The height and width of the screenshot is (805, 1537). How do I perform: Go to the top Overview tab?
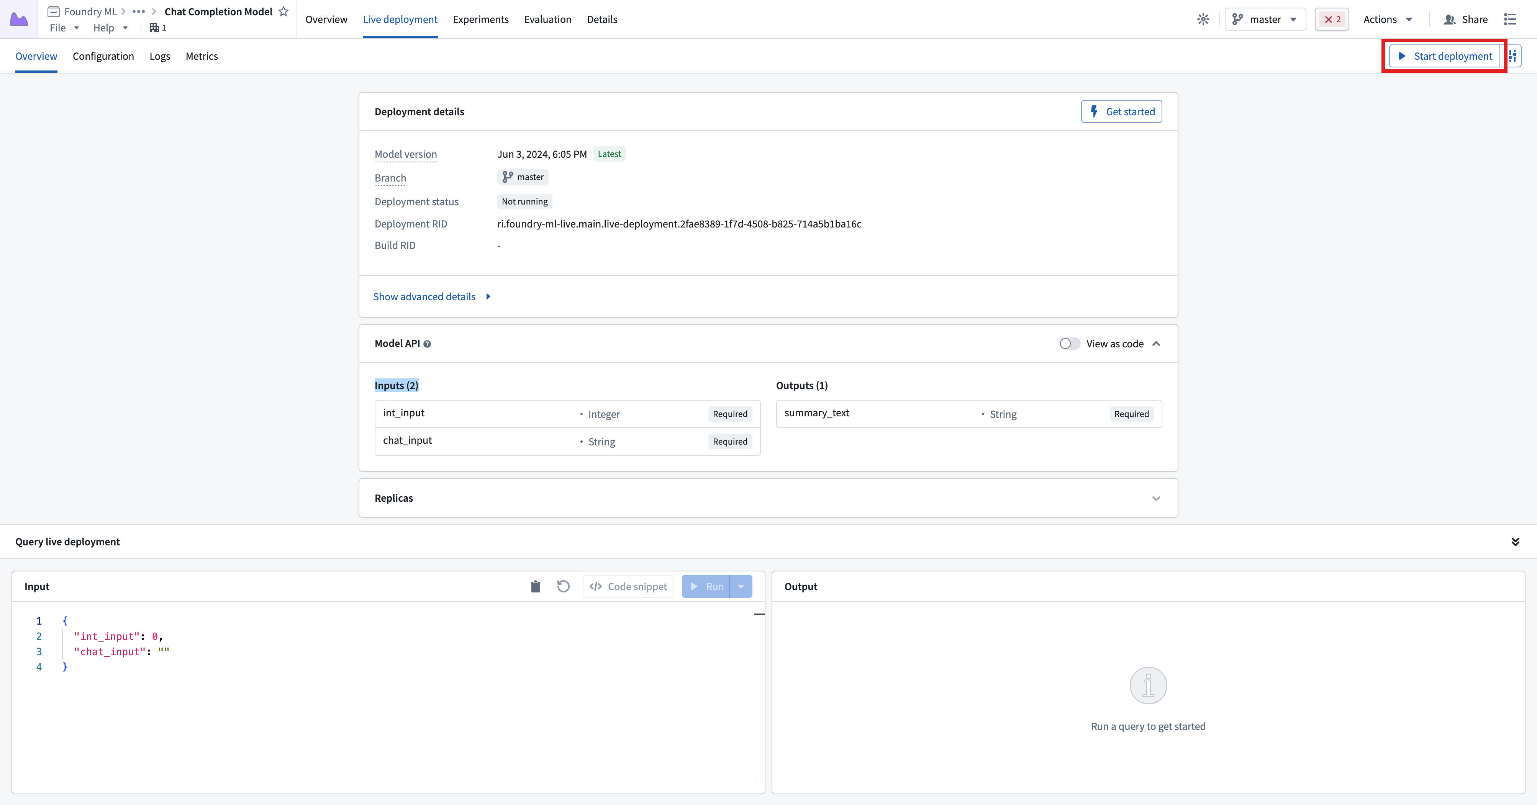click(x=326, y=19)
